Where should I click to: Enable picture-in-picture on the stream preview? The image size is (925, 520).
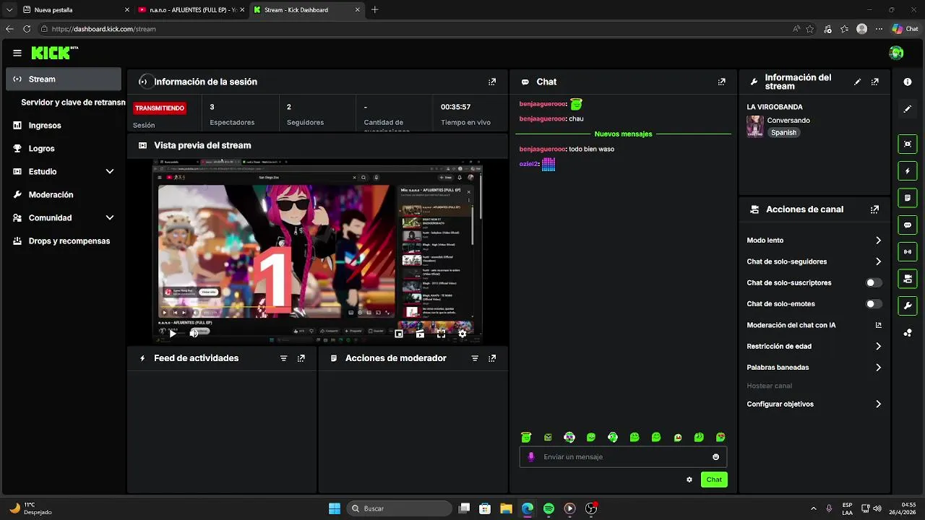pyautogui.click(x=399, y=334)
